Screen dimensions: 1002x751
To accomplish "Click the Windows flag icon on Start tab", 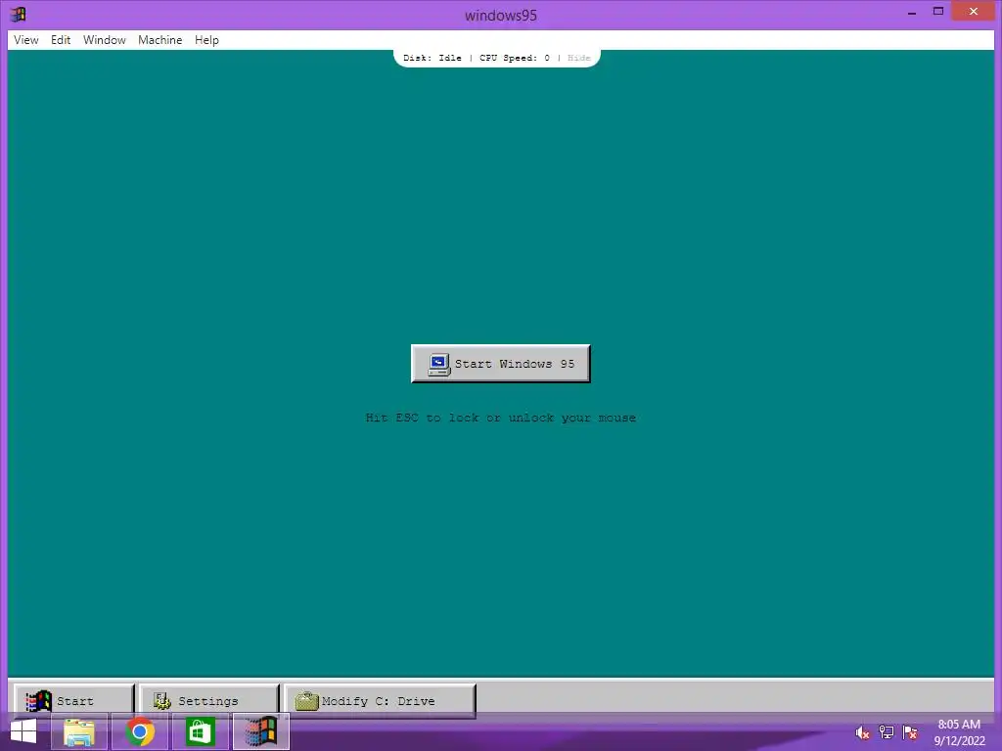I will coord(38,700).
